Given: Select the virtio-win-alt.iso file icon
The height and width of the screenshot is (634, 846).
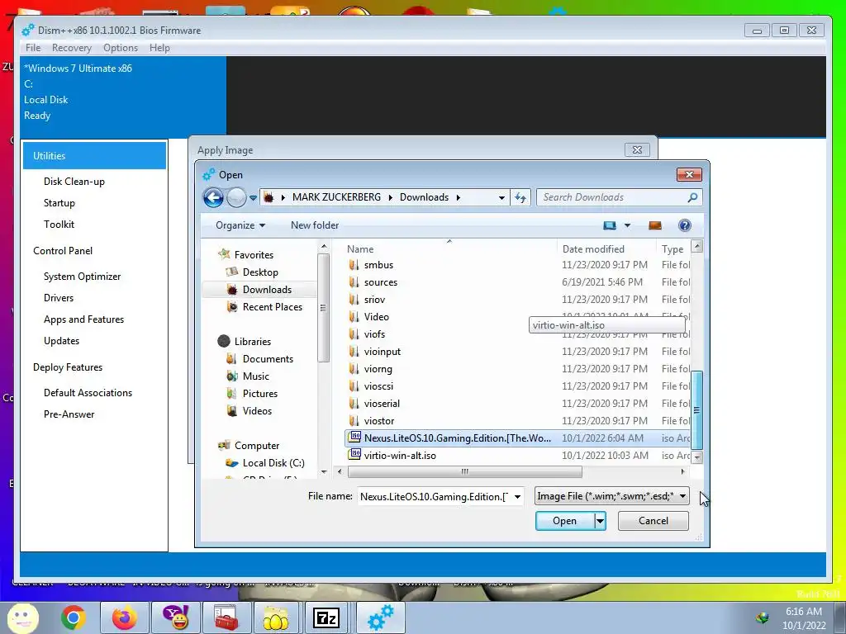Looking at the screenshot, I should pos(354,455).
